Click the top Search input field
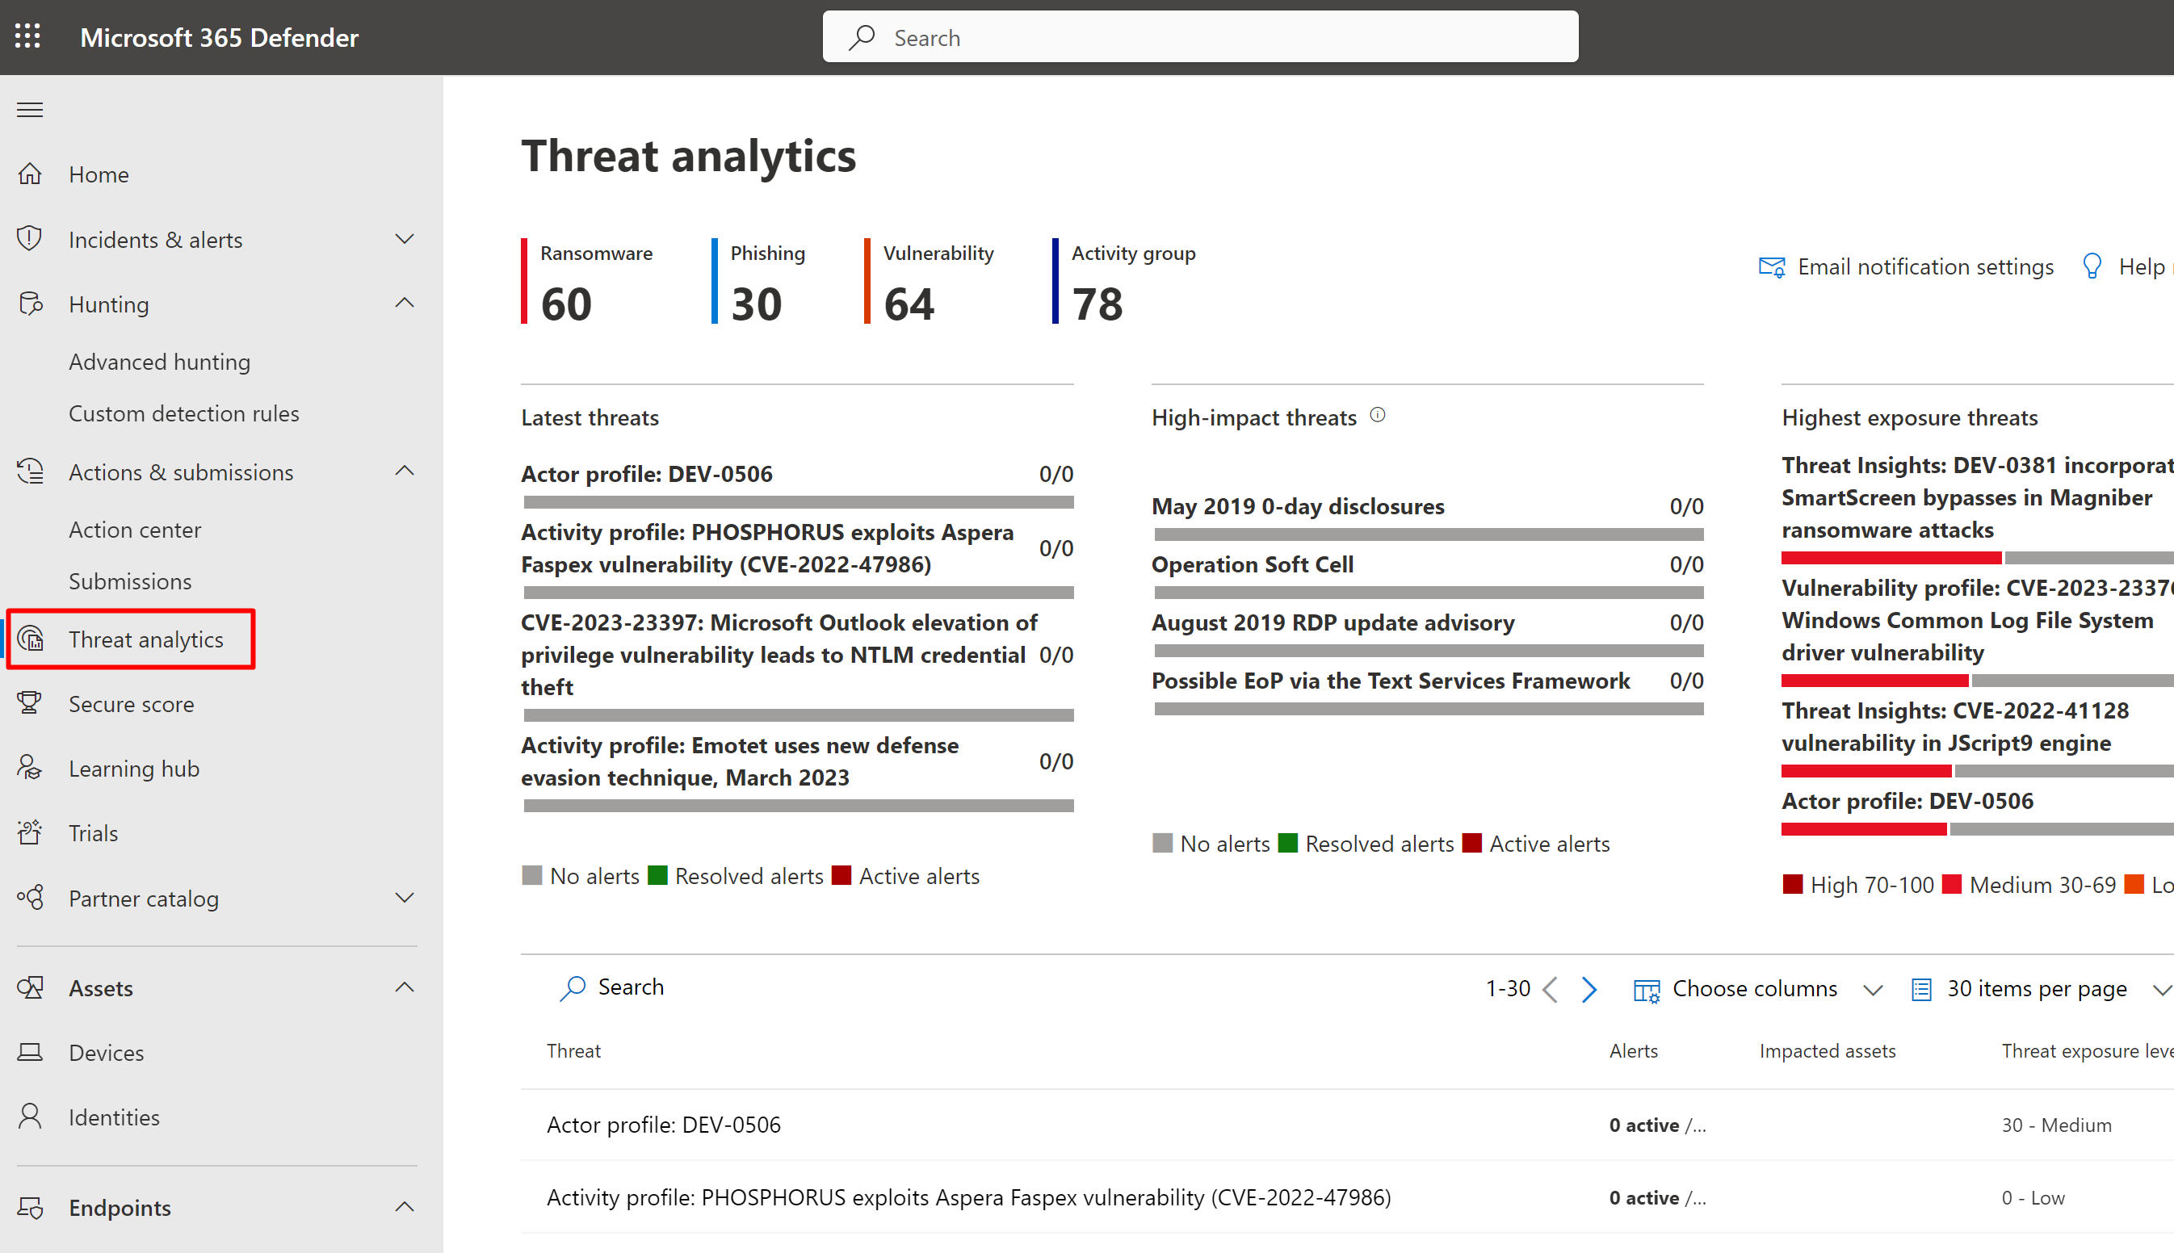The image size is (2174, 1253). tap(1201, 37)
